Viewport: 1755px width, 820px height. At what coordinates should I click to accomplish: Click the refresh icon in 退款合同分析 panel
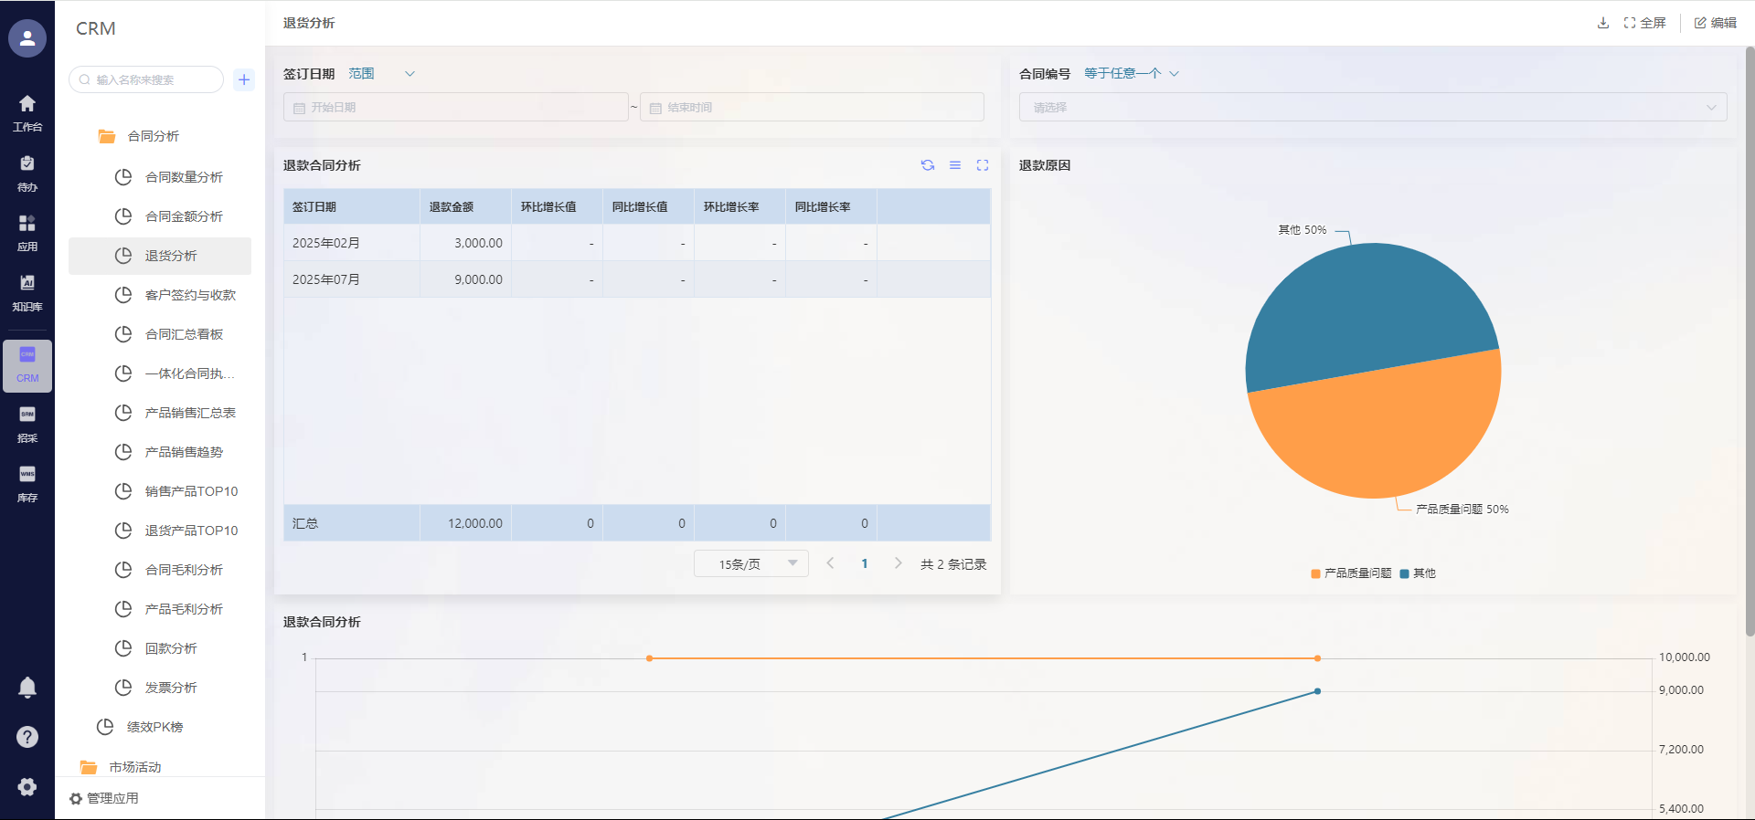pos(927,165)
